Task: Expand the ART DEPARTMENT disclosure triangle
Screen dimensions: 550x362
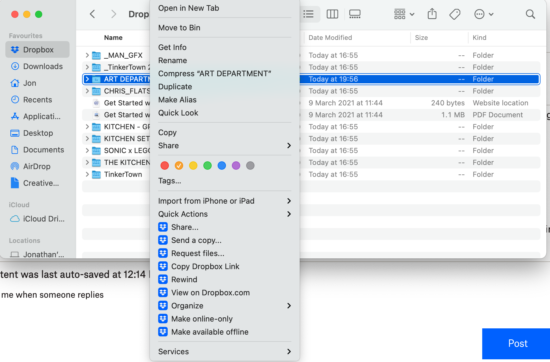Action: pos(87,79)
